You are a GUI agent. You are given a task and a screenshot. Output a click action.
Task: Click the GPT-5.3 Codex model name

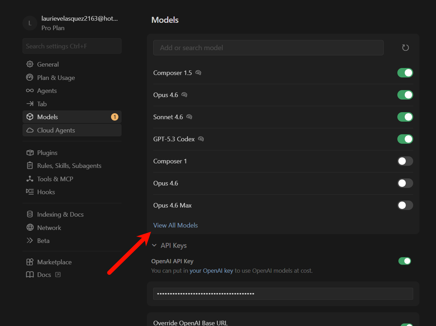[174, 139]
